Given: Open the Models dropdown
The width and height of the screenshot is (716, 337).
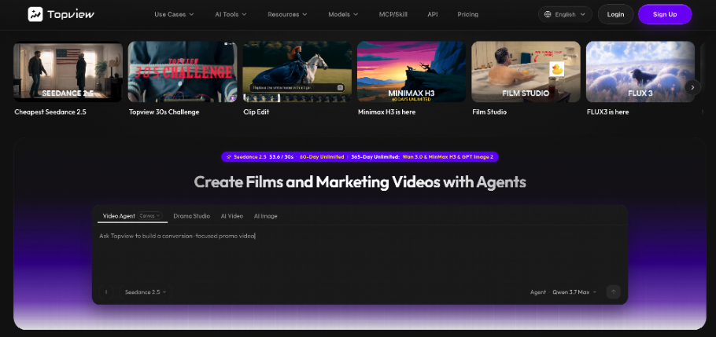Looking at the screenshot, I should tap(343, 14).
